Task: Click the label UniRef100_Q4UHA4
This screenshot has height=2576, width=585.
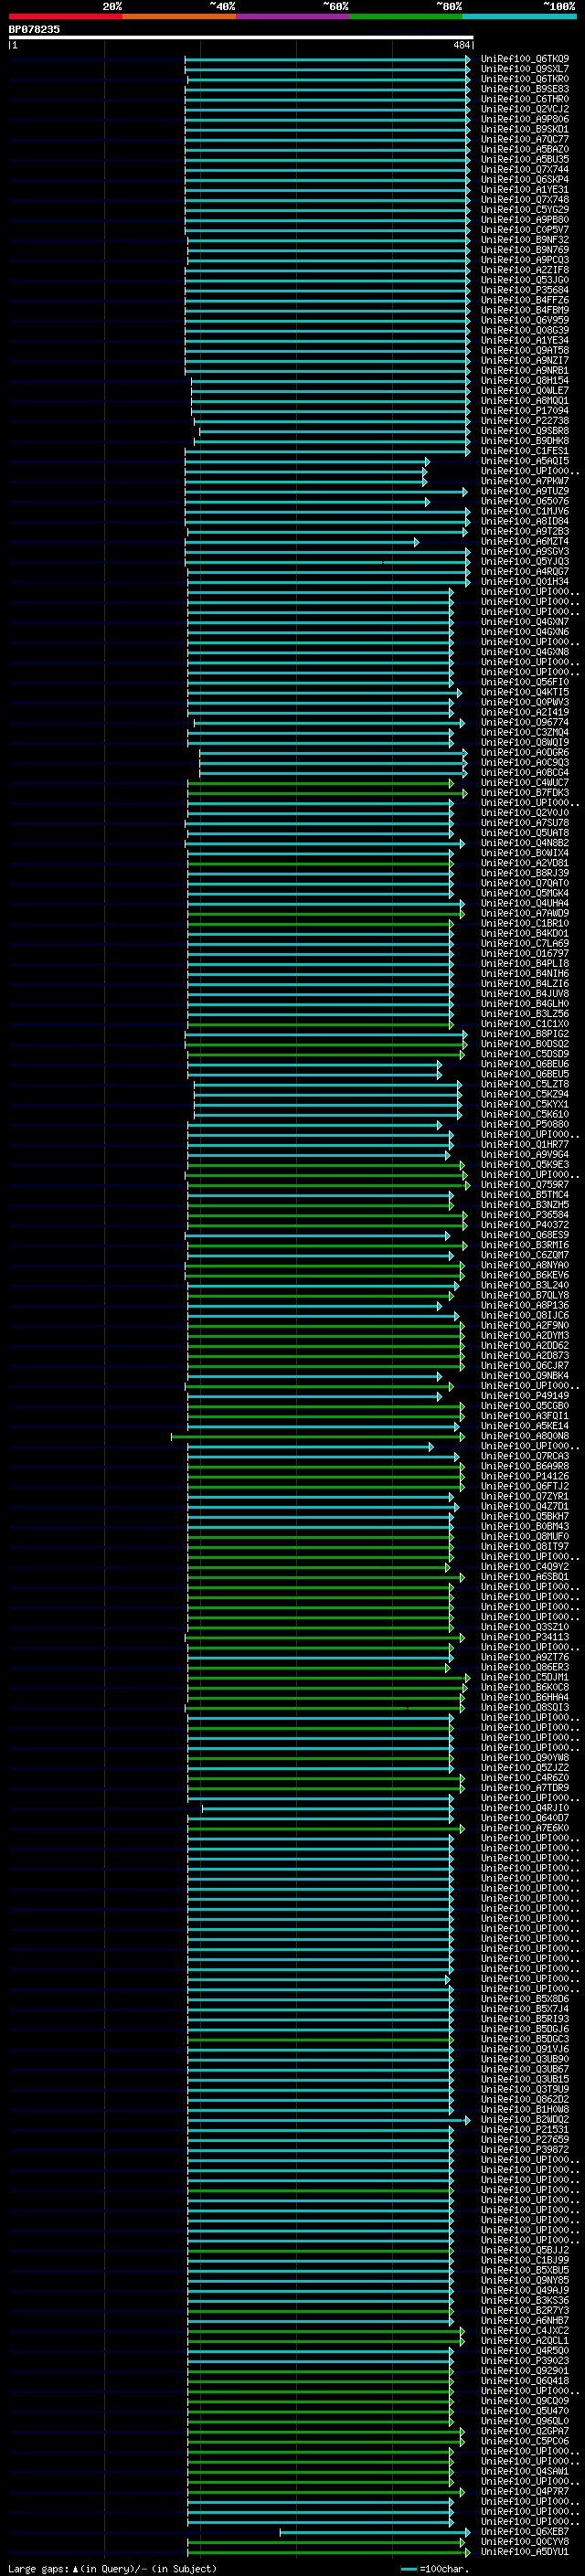Action: [525, 903]
